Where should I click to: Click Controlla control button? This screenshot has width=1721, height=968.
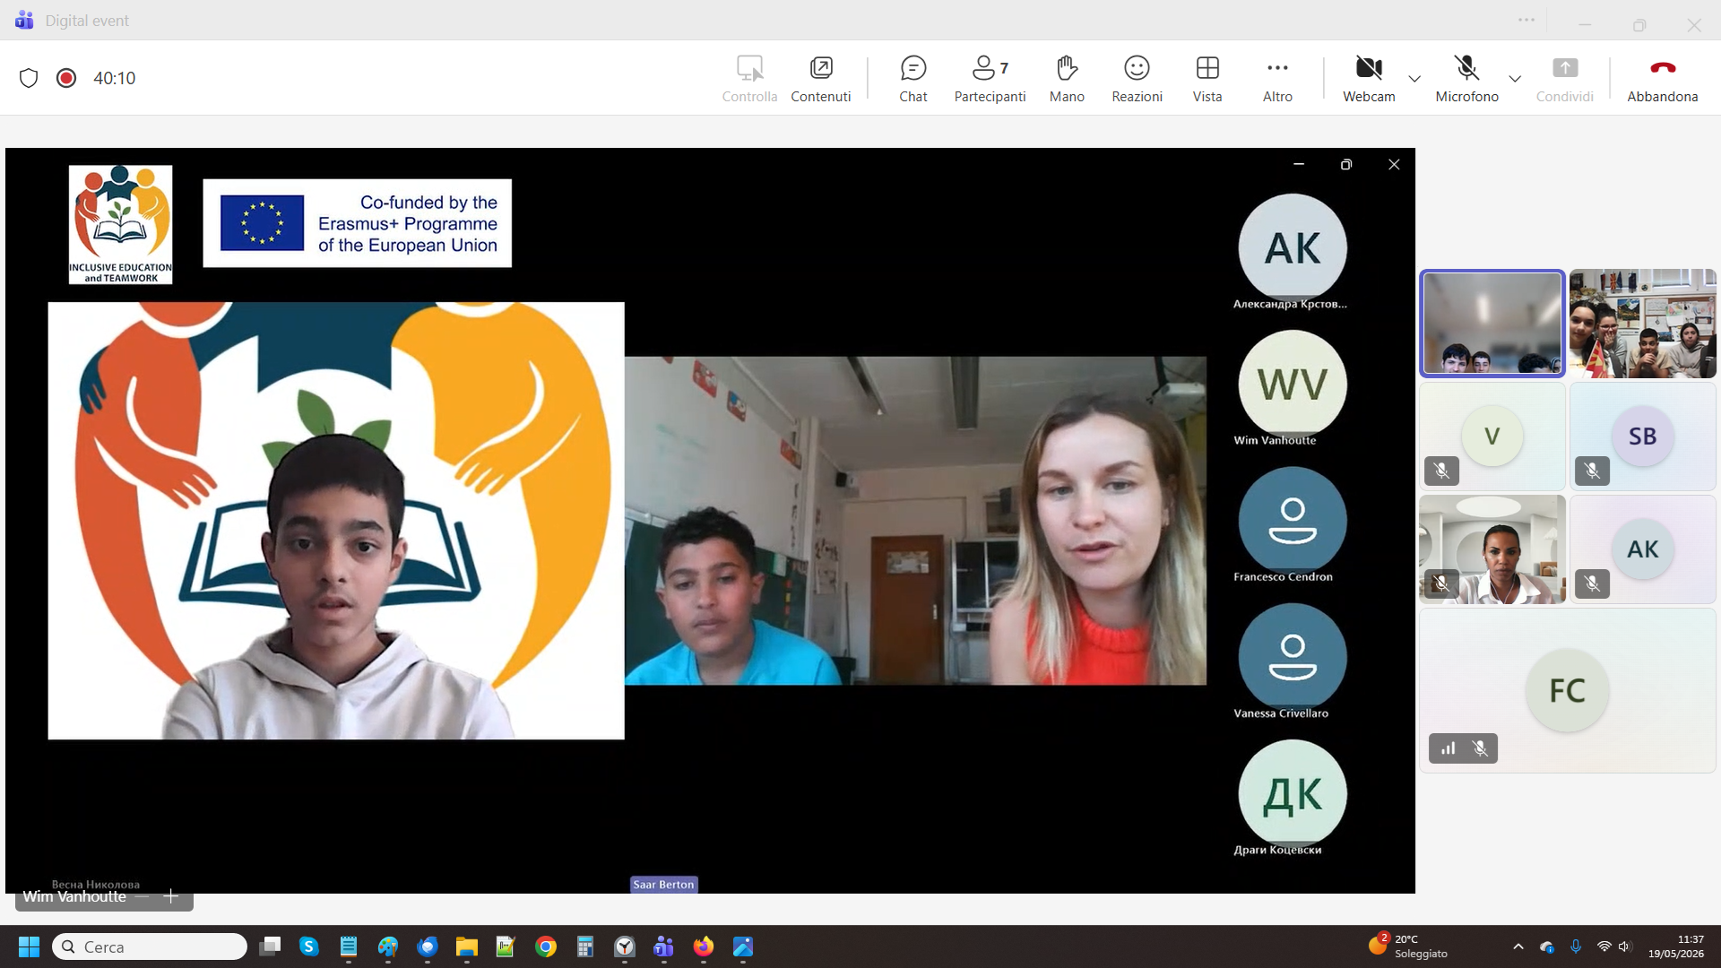[x=749, y=79]
